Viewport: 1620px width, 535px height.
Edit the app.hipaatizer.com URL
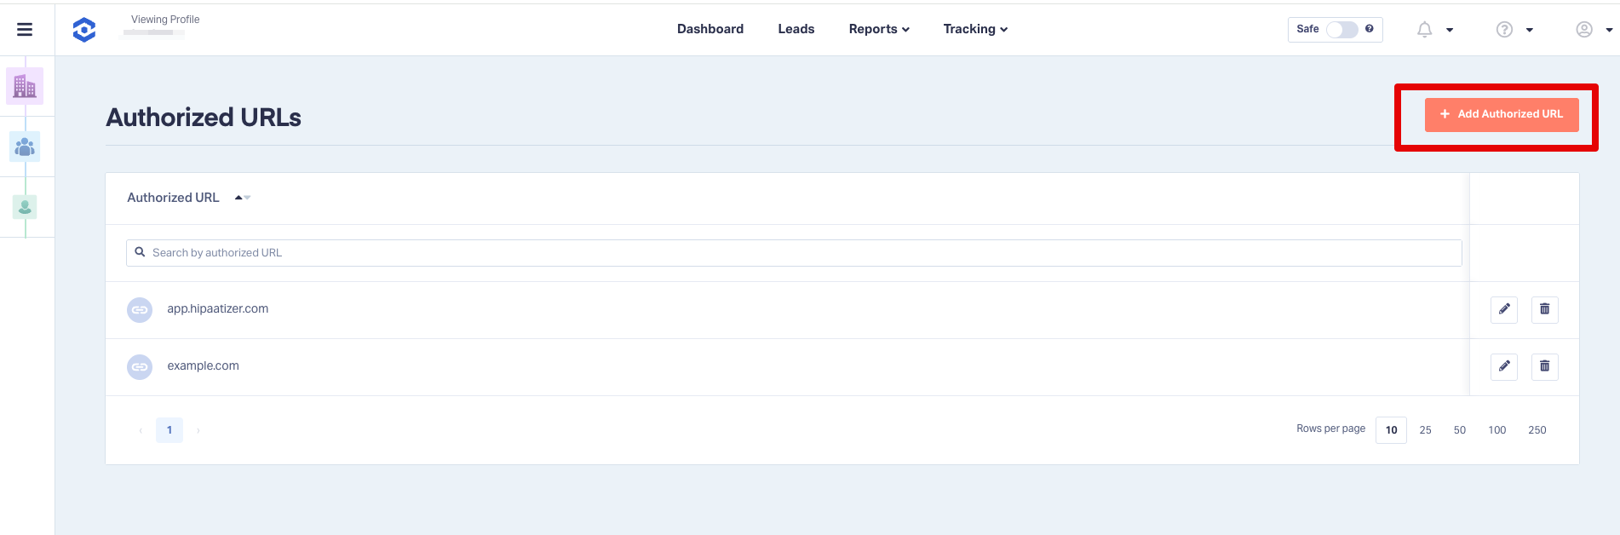tap(1503, 309)
